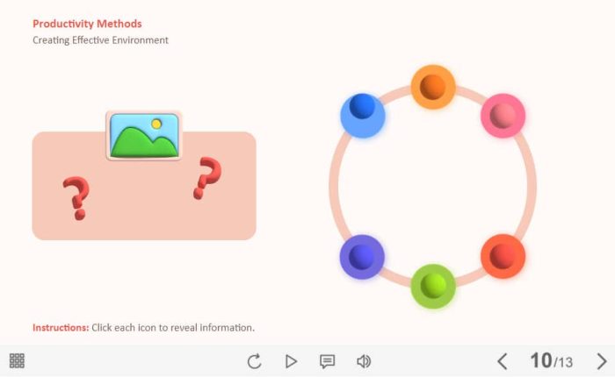Reveal info with the red ball

pos(503,256)
